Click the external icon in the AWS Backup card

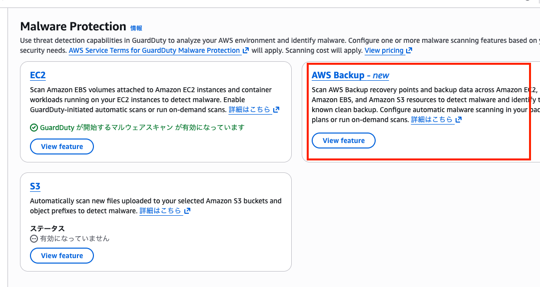pyautogui.click(x=459, y=120)
